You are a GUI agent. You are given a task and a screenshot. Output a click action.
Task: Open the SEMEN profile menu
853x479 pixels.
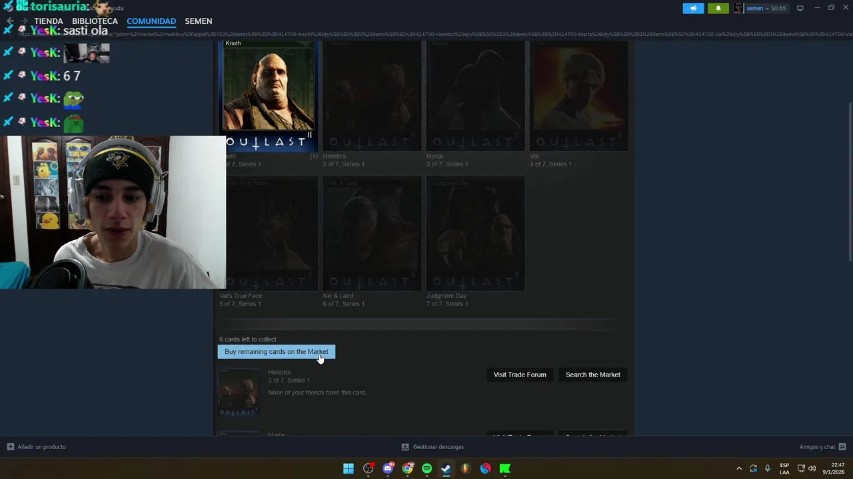click(199, 21)
